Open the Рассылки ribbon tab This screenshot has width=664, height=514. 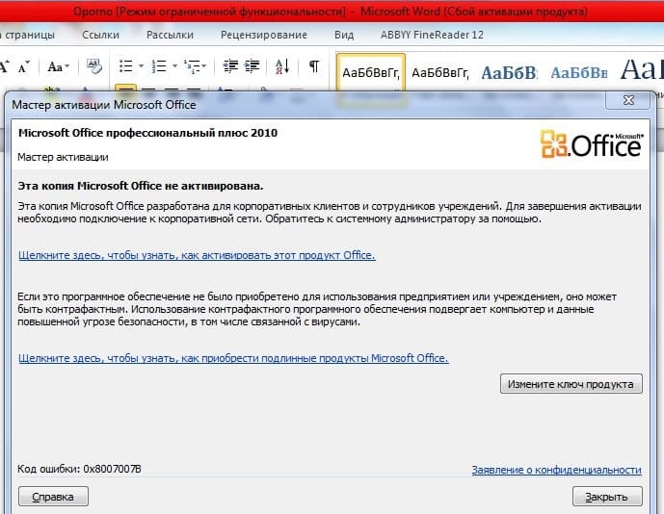click(171, 35)
